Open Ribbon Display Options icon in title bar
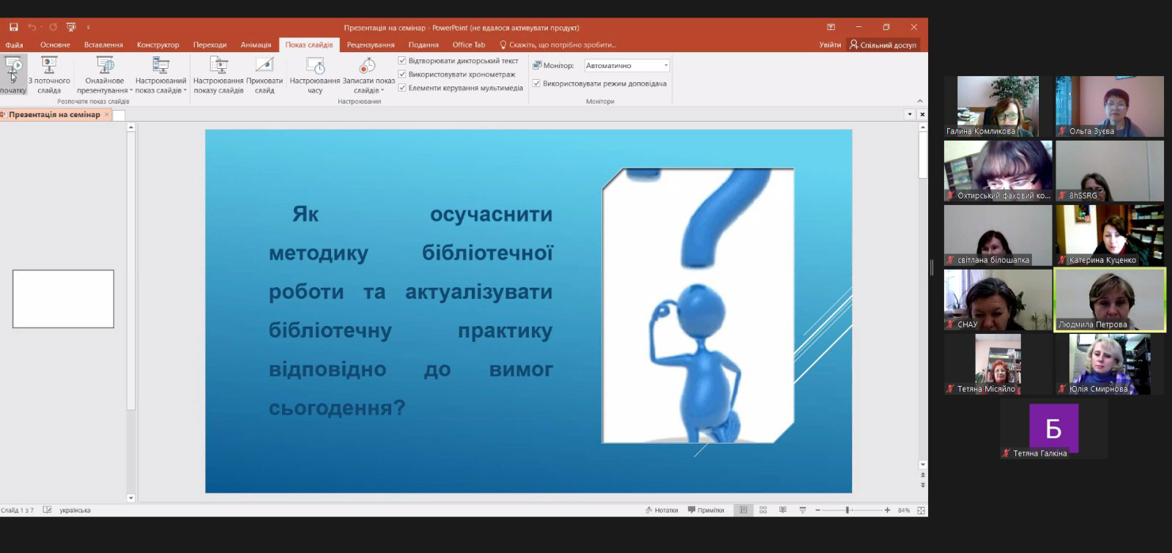 tap(831, 27)
